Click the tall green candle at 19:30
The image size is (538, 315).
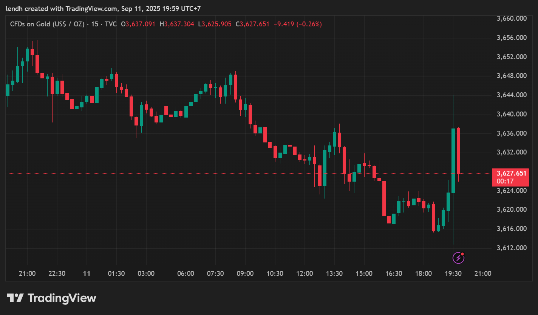453,161
